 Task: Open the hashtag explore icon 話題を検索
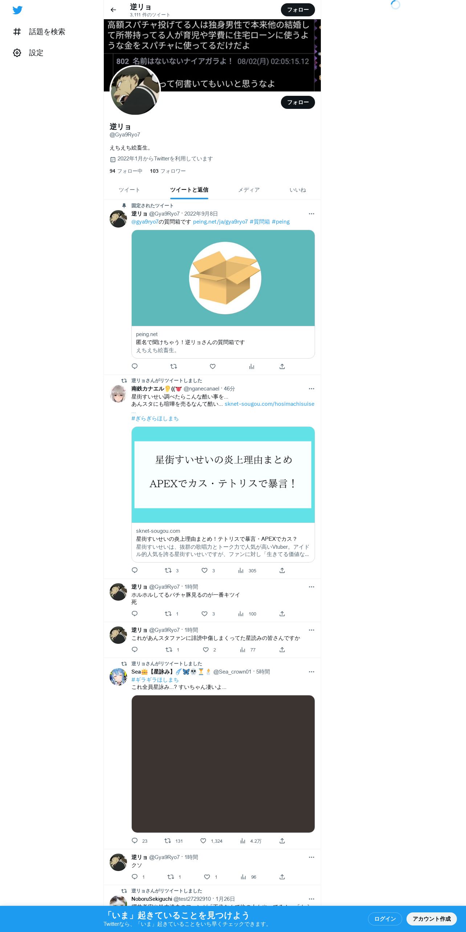tap(17, 32)
